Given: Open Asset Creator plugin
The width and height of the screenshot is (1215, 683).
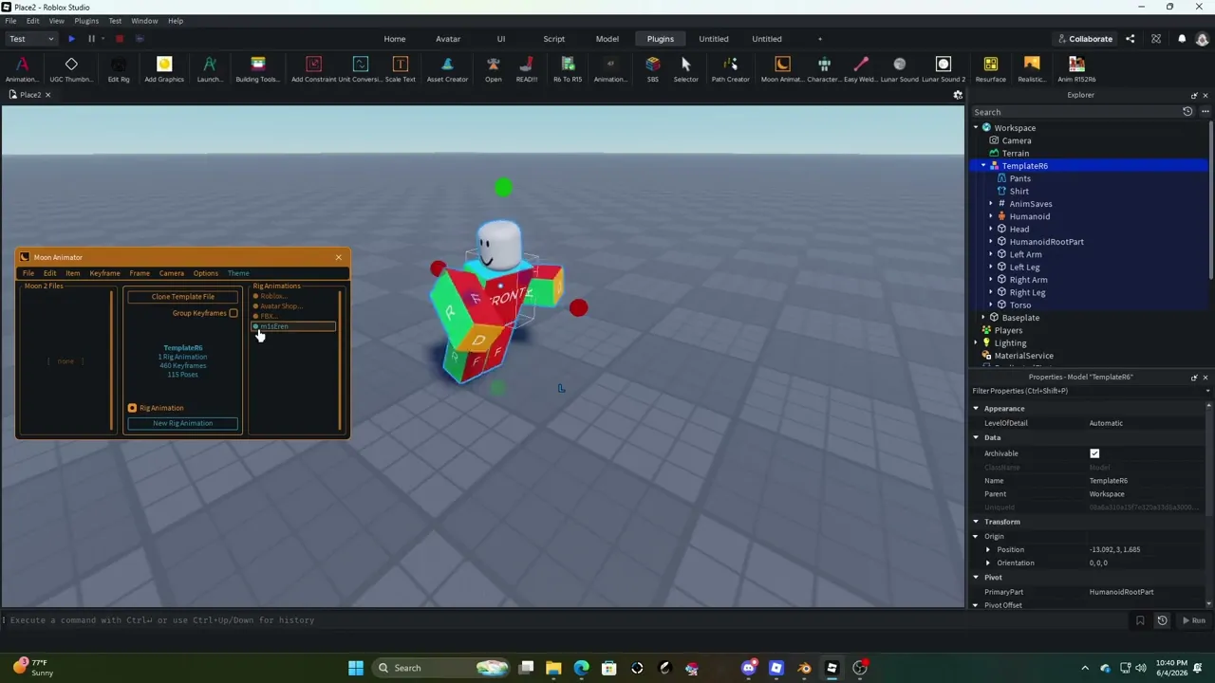Looking at the screenshot, I should point(447,68).
